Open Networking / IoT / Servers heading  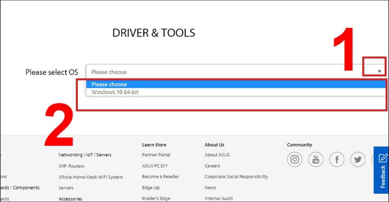[85, 155]
